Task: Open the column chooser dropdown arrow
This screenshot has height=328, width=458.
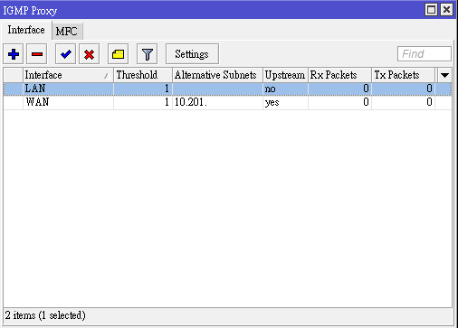Action: 444,75
